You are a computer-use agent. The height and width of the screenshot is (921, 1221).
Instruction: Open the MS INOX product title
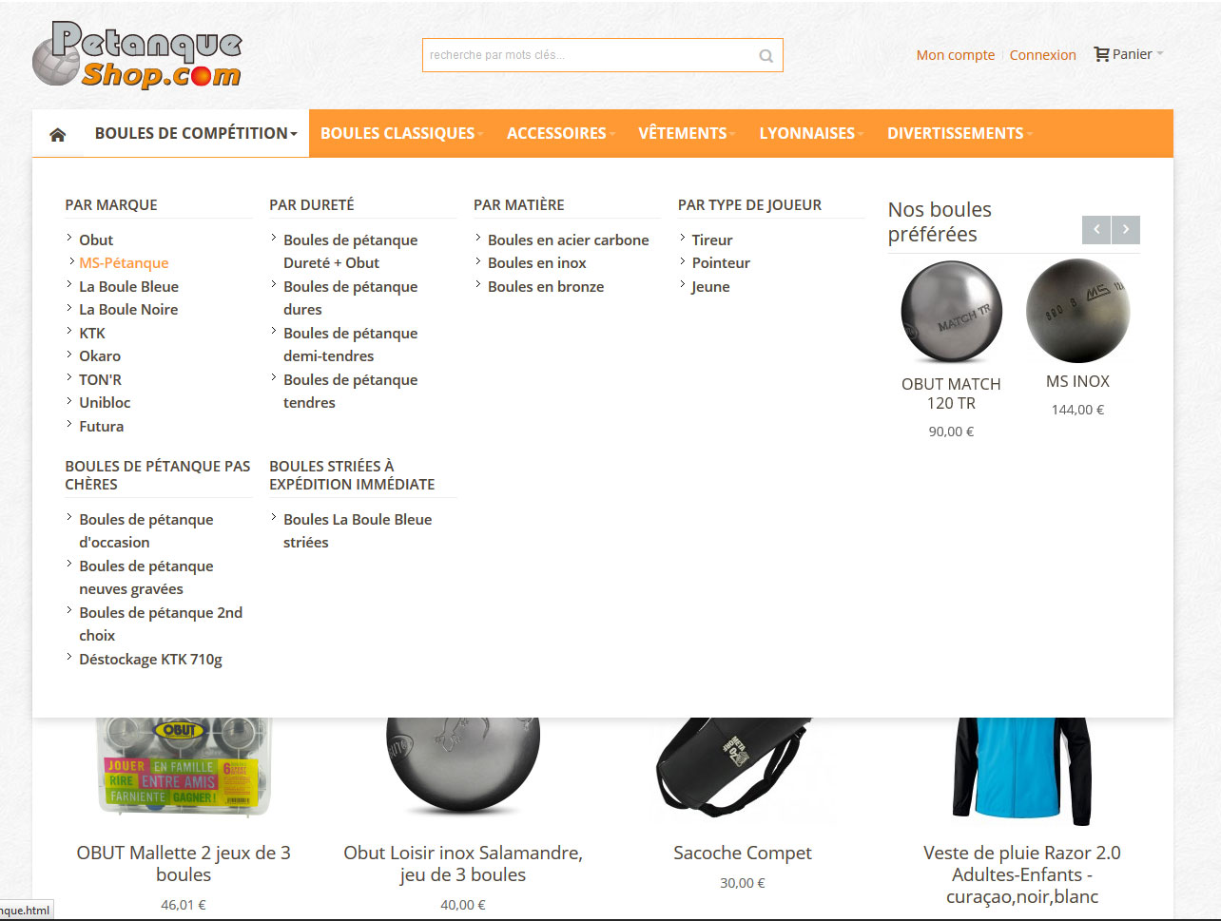[1077, 381]
